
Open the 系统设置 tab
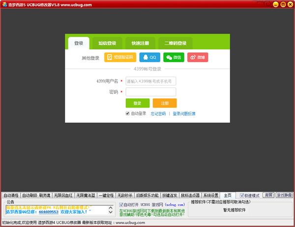(211, 196)
